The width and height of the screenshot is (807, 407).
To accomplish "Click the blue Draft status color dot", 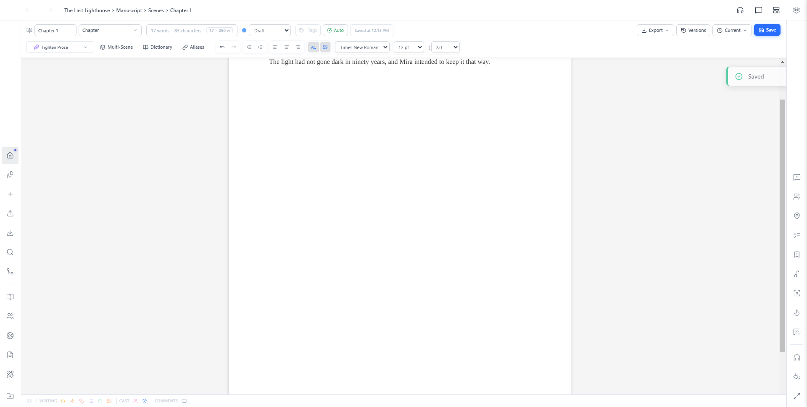I will click(x=244, y=30).
